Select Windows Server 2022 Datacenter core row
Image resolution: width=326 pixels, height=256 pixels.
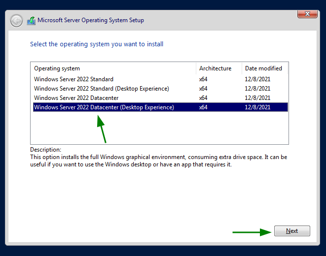pyautogui.click(x=160, y=98)
